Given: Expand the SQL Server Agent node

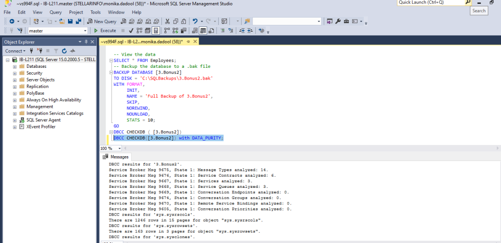Looking at the screenshot, I should coord(15,120).
